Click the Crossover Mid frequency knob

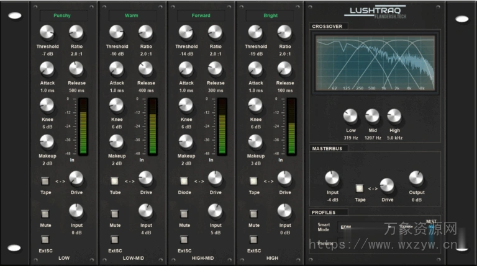(372, 117)
